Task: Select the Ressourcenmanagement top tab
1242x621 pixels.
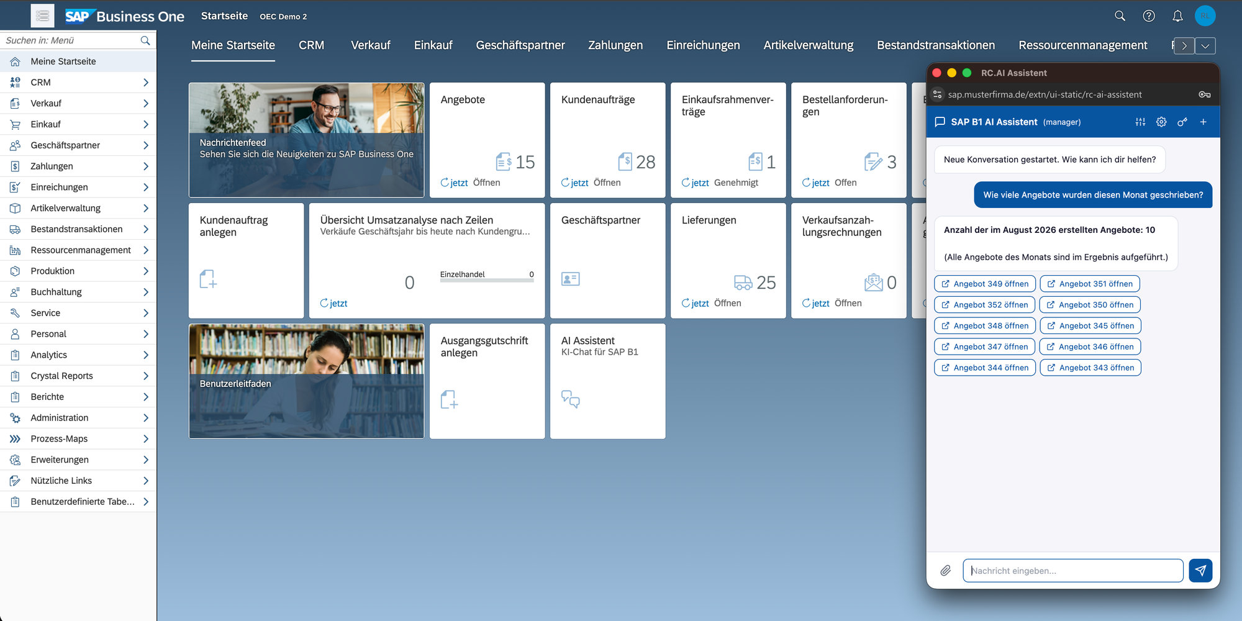Action: tap(1082, 45)
